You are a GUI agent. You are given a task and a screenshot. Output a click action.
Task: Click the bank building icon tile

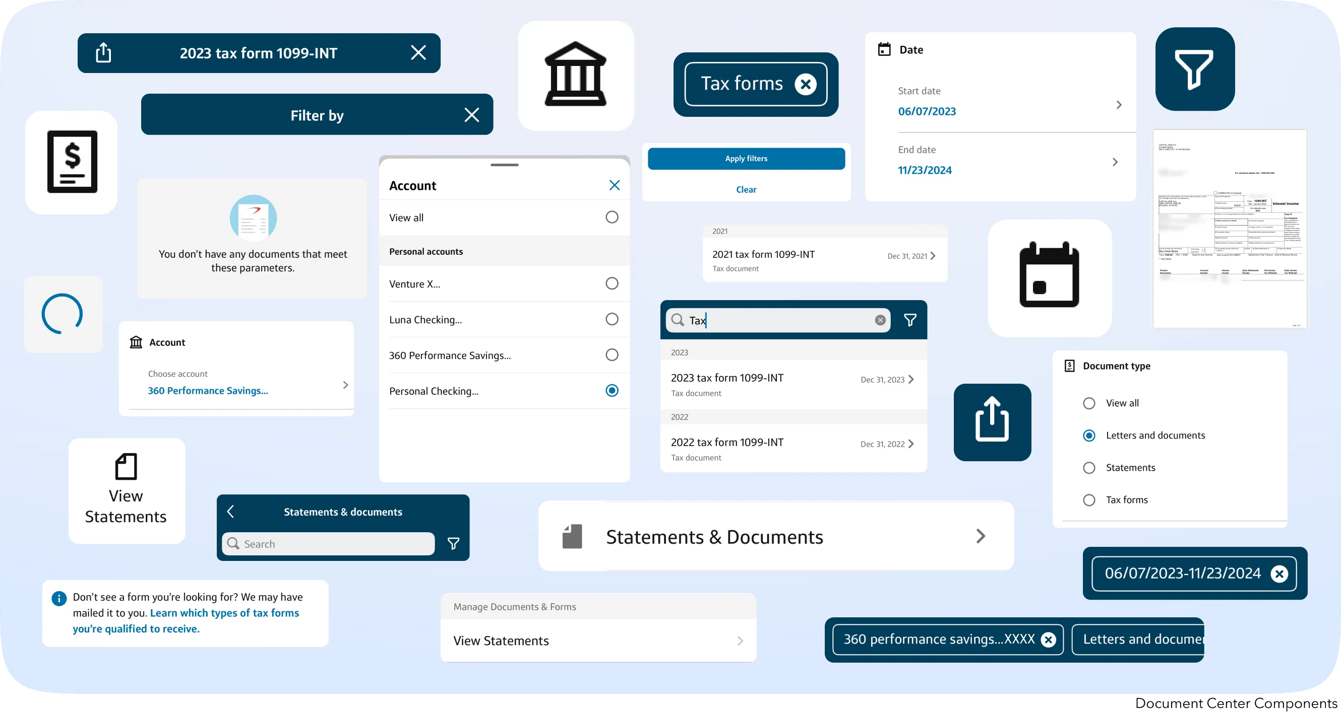[575, 76]
